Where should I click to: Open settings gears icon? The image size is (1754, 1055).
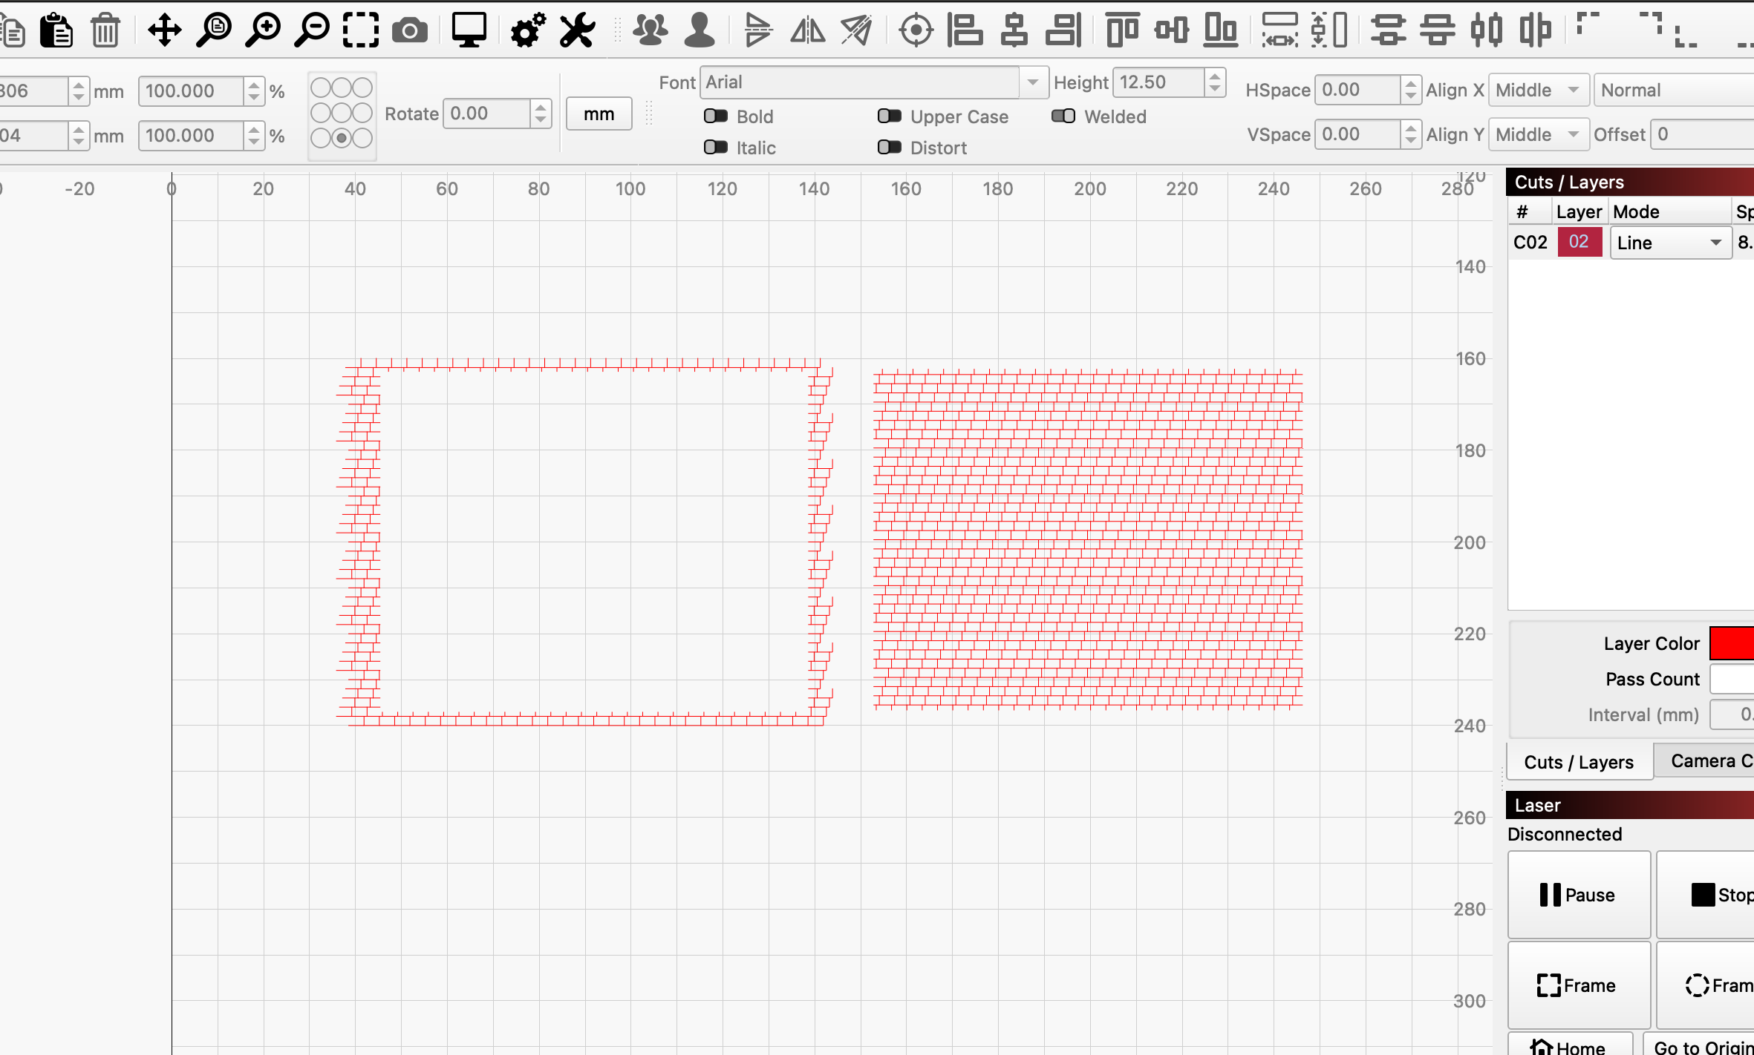click(528, 30)
